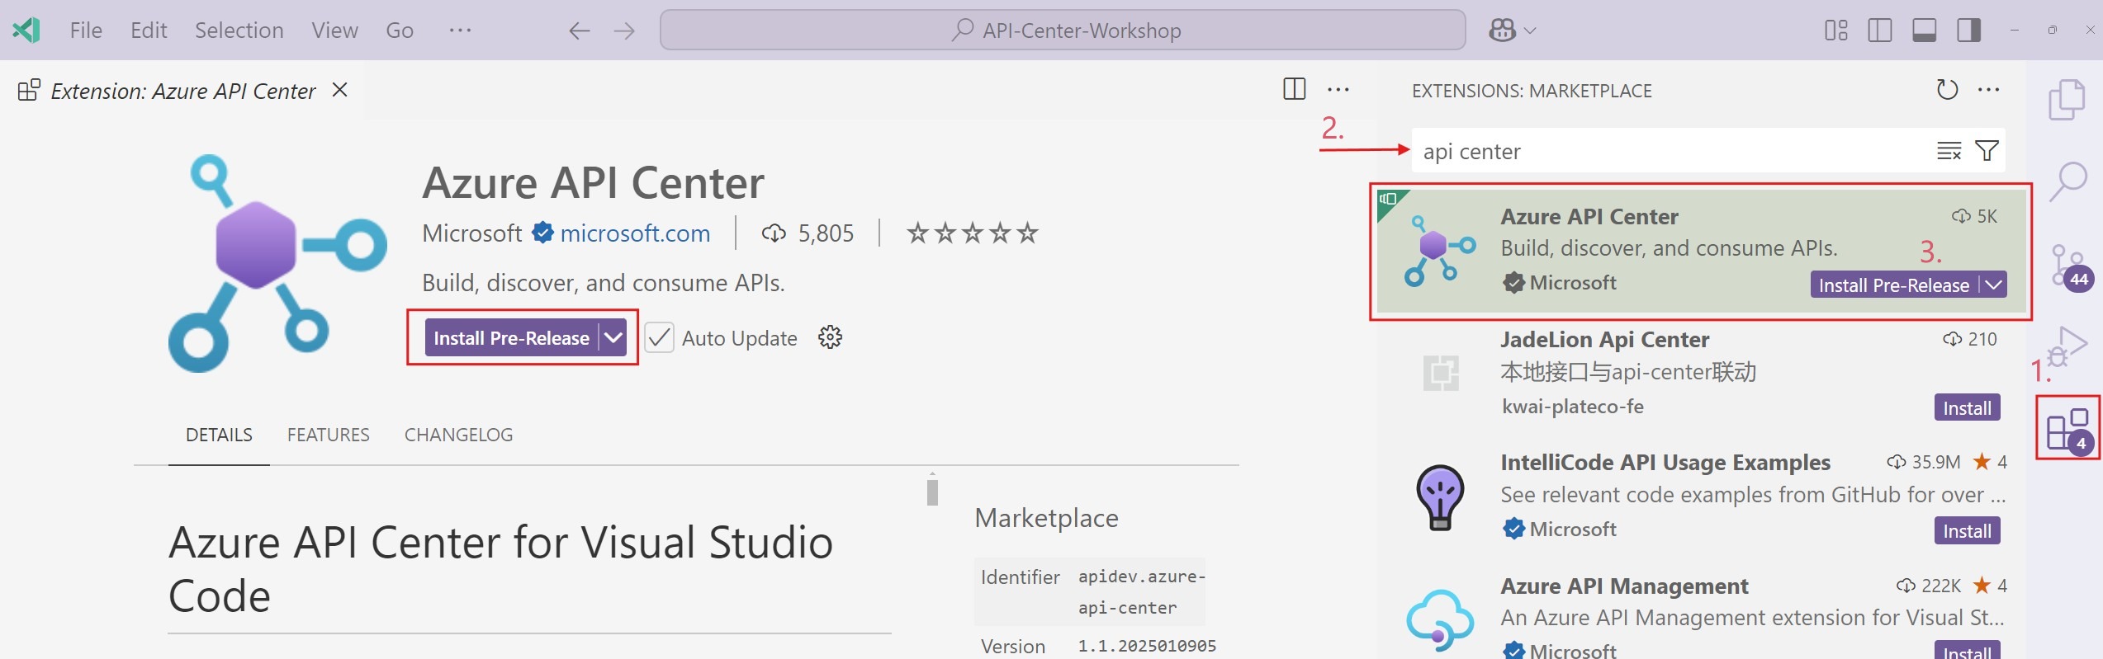Screen dimensions: 2103x659
Task: Select the Extension: Azure API Center editor tab
Action: coord(182,91)
